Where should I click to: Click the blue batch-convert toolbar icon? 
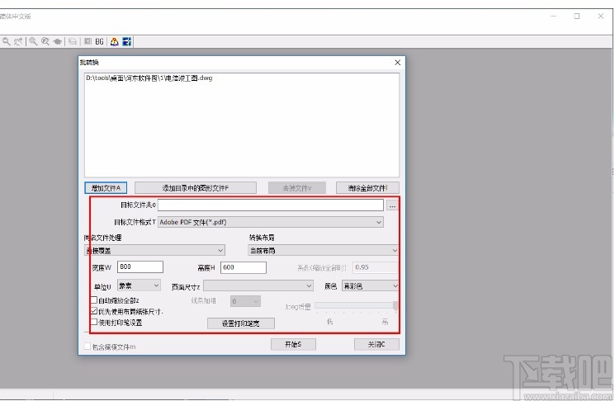coord(126,41)
